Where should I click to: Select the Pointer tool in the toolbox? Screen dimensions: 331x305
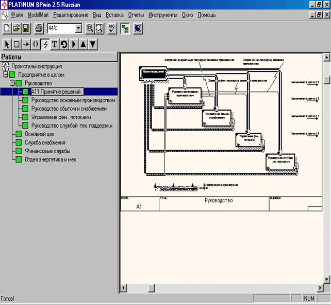tap(8, 44)
